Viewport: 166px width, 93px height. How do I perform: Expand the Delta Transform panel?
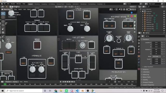[x=148, y=67]
